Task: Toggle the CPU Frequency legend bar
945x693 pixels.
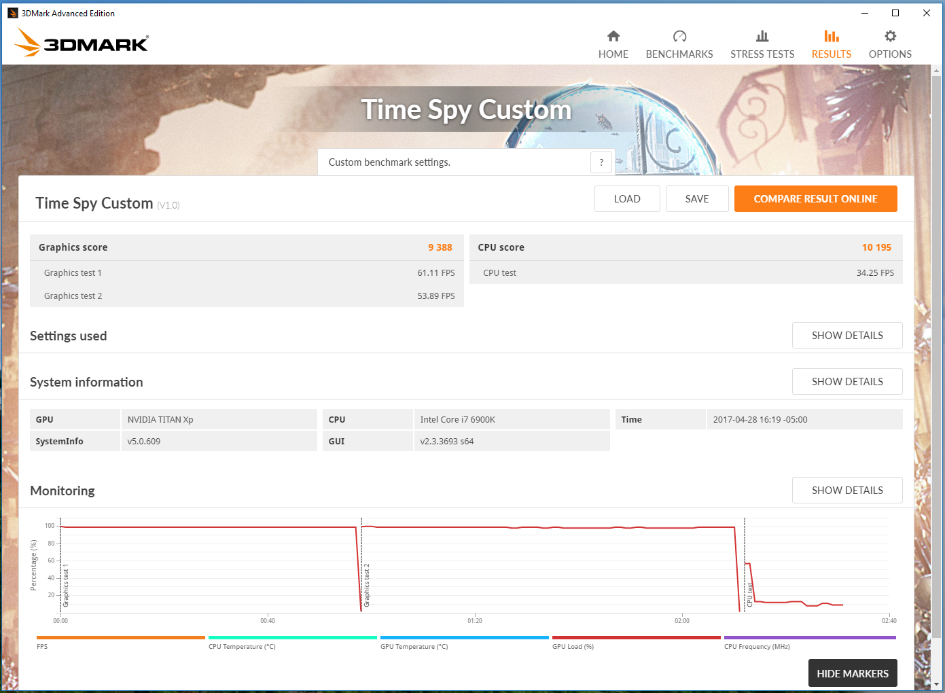Action: click(x=810, y=638)
